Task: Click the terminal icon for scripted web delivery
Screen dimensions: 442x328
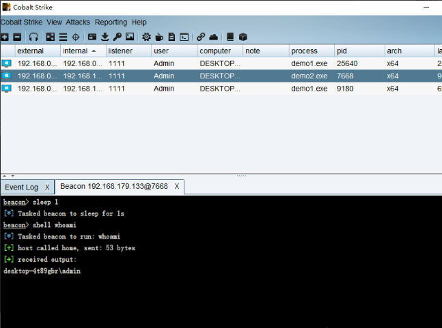Action: (x=184, y=37)
